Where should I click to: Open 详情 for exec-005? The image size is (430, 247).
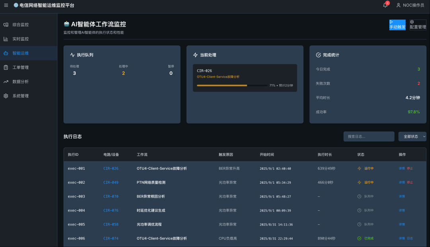pyautogui.click(x=402, y=225)
